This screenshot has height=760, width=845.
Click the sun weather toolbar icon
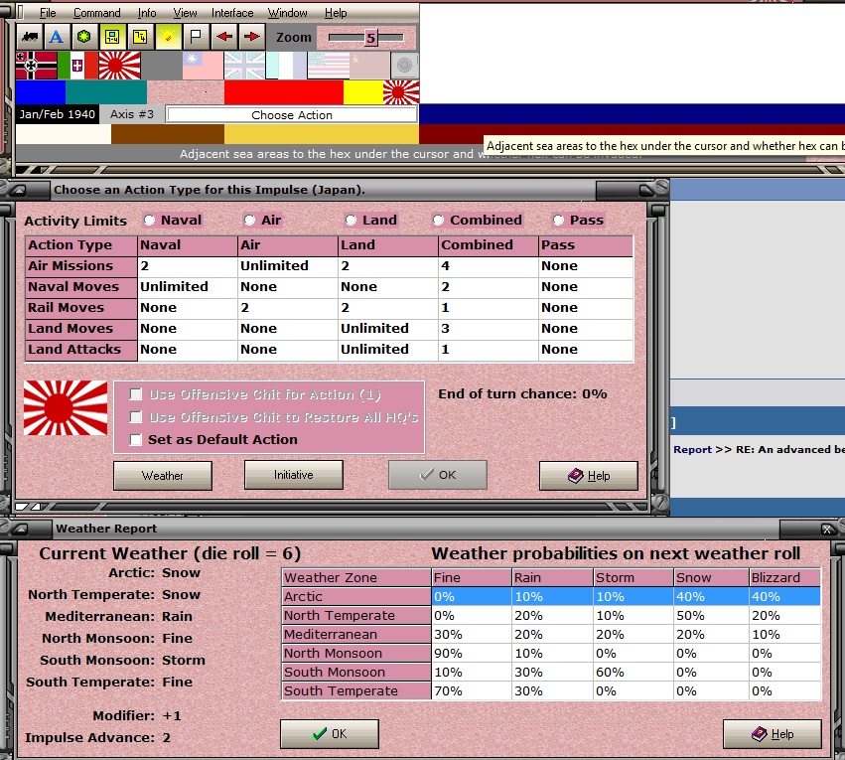tap(168, 37)
